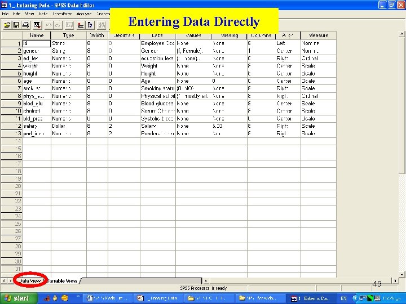This screenshot has height=304, width=406.
Task: Click the SPSS window icon in the title bar
Action: (4, 5)
